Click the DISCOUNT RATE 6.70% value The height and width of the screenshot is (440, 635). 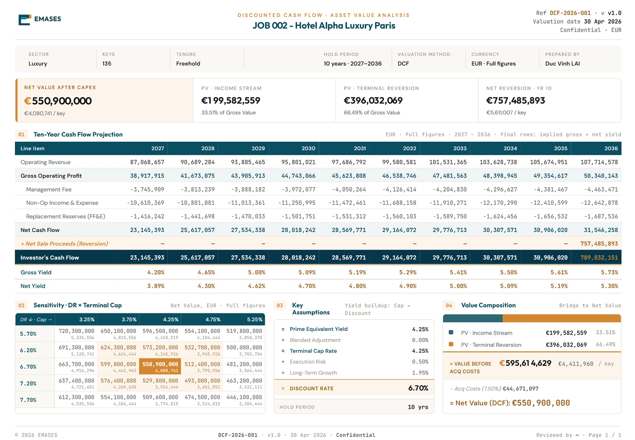tap(418, 388)
